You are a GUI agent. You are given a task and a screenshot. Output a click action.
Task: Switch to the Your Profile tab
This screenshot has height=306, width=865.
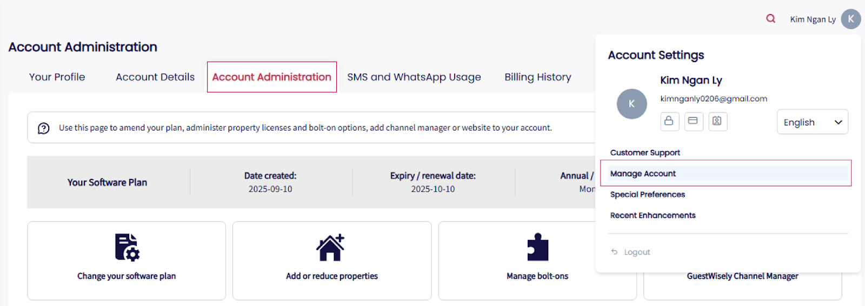pyautogui.click(x=57, y=77)
